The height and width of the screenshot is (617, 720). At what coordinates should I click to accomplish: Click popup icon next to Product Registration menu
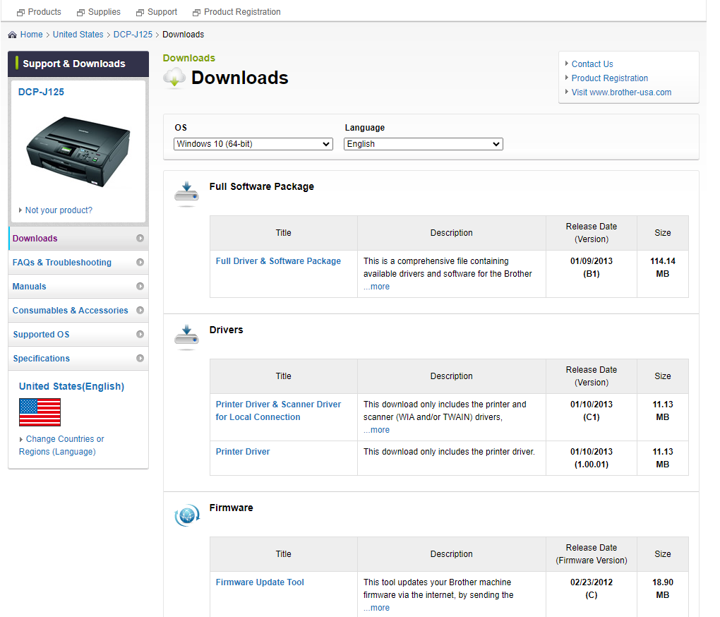[196, 13]
